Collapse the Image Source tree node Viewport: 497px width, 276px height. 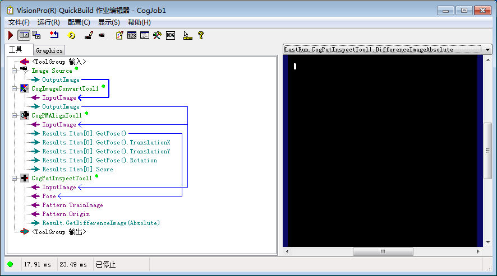coord(14,71)
